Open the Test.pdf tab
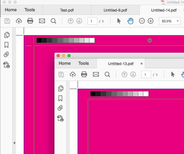184x154 pixels. (67, 10)
